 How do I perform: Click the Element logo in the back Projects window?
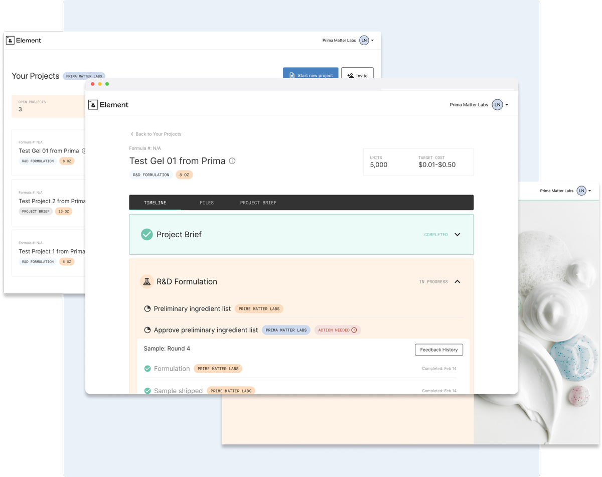[x=24, y=41]
